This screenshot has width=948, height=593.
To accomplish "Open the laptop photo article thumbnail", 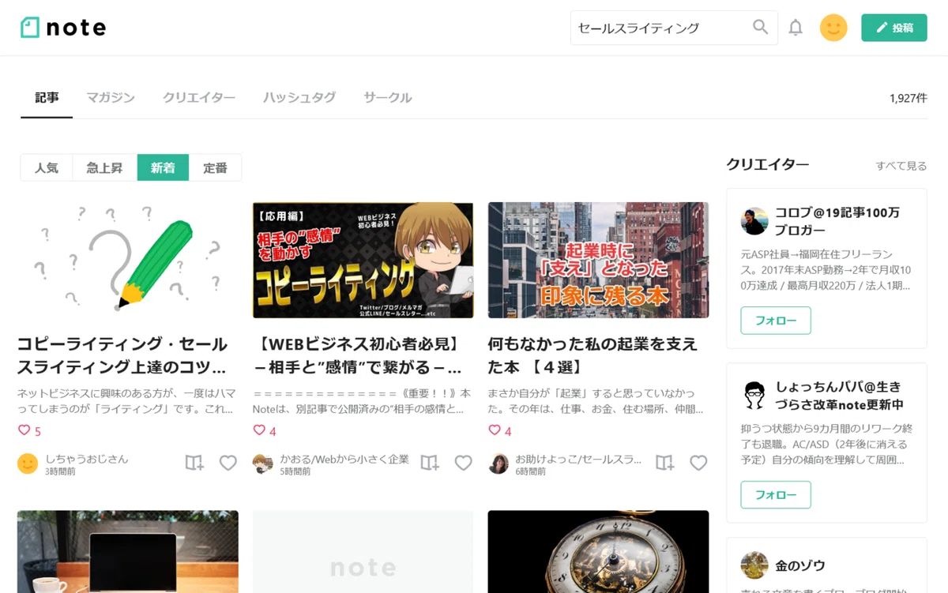I will pos(127,552).
